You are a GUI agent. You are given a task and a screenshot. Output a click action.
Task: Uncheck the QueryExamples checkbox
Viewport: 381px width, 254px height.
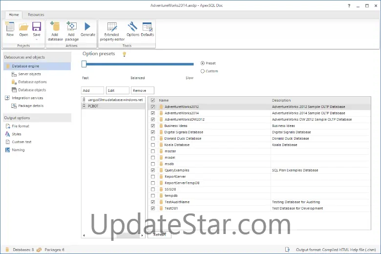pyautogui.click(x=153, y=170)
